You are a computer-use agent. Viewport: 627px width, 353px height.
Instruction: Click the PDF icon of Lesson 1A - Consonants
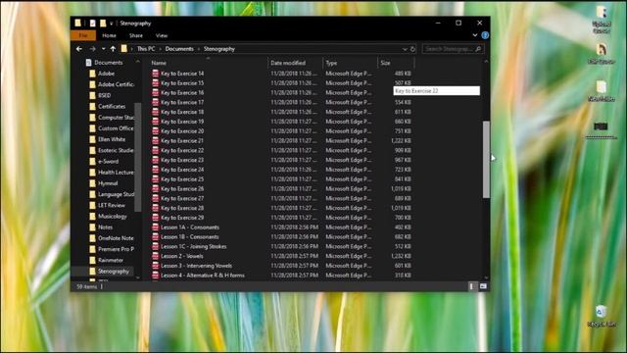coord(155,227)
